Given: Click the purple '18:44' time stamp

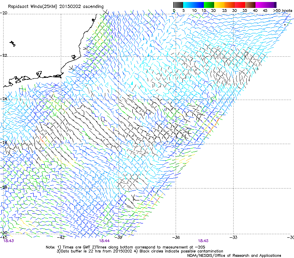Looking at the screenshot, I should (104, 241).
